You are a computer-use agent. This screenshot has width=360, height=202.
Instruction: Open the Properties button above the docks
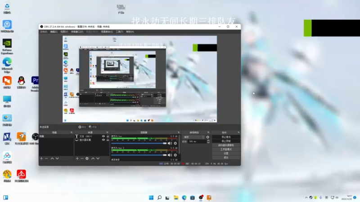point(82,127)
